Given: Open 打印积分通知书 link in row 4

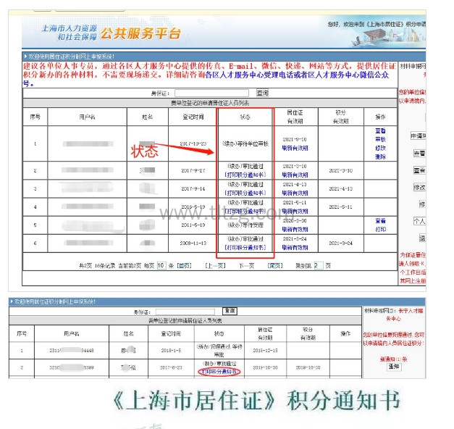Looking at the screenshot, I should click(x=245, y=212).
